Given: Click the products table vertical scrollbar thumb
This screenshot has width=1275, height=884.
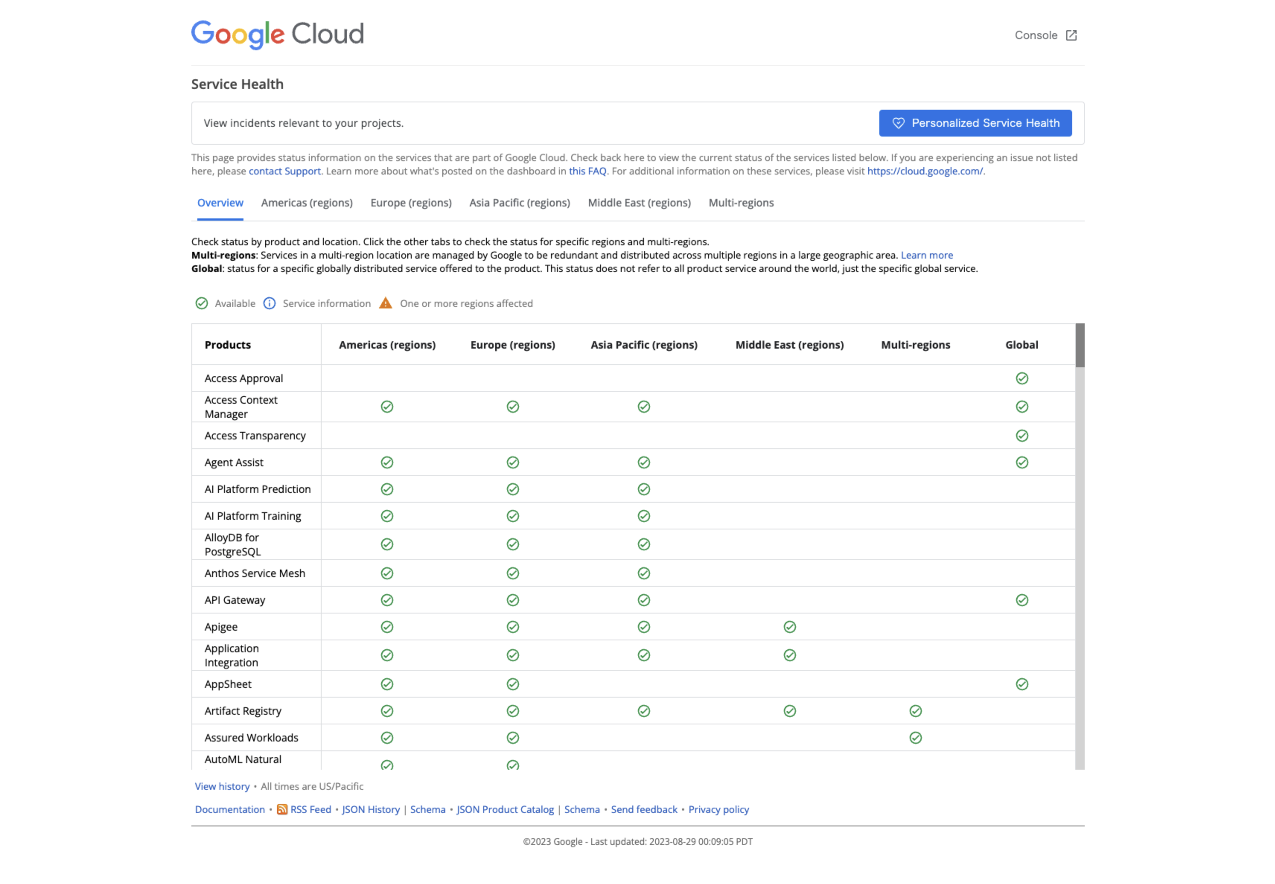Looking at the screenshot, I should [x=1080, y=345].
